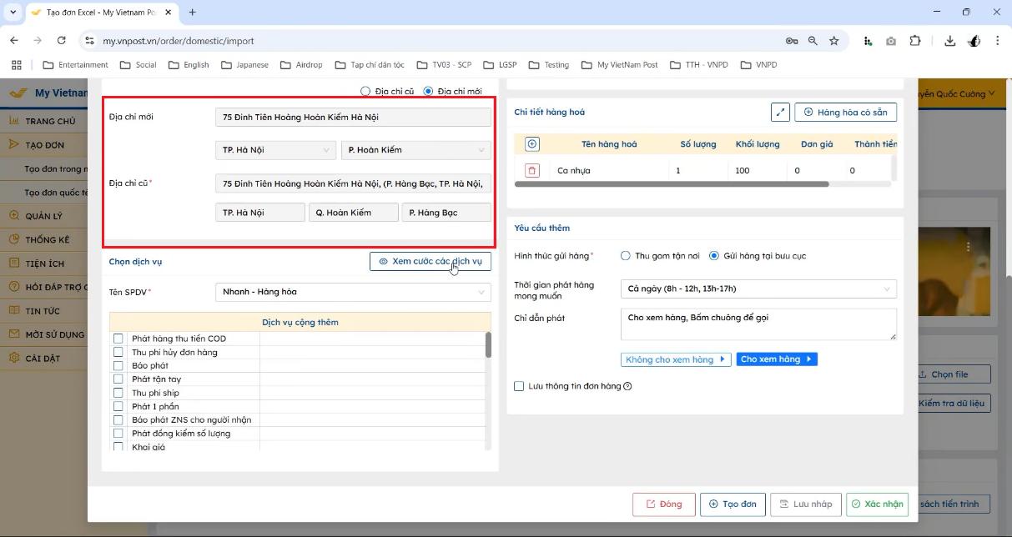Click the Hàng hóa có sẵn button

pos(846,112)
